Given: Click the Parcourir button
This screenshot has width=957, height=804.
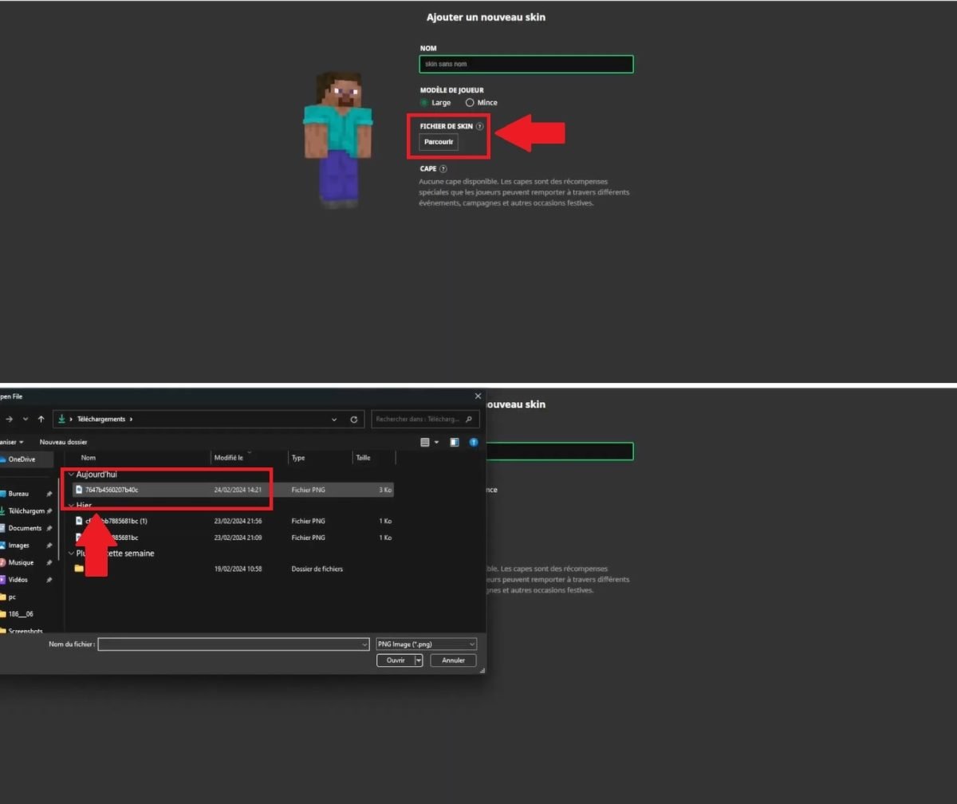Looking at the screenshot, I should (x=439, y=142).
